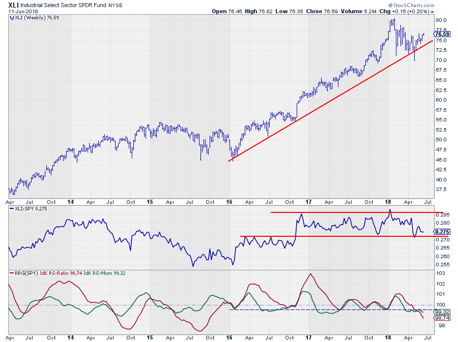This screenshot has width=458, height=342.
Task: Click the Low 76.35 value
Action: click(290, 11)
